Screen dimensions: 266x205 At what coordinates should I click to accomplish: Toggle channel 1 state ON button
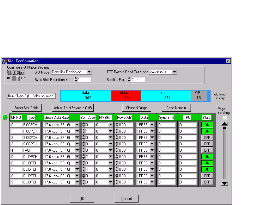coord(207,131)
